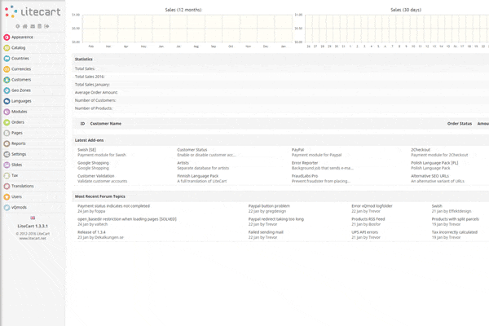
Task: Select the 'Average Order Amount:' statistic row
Action: (280, 92)
